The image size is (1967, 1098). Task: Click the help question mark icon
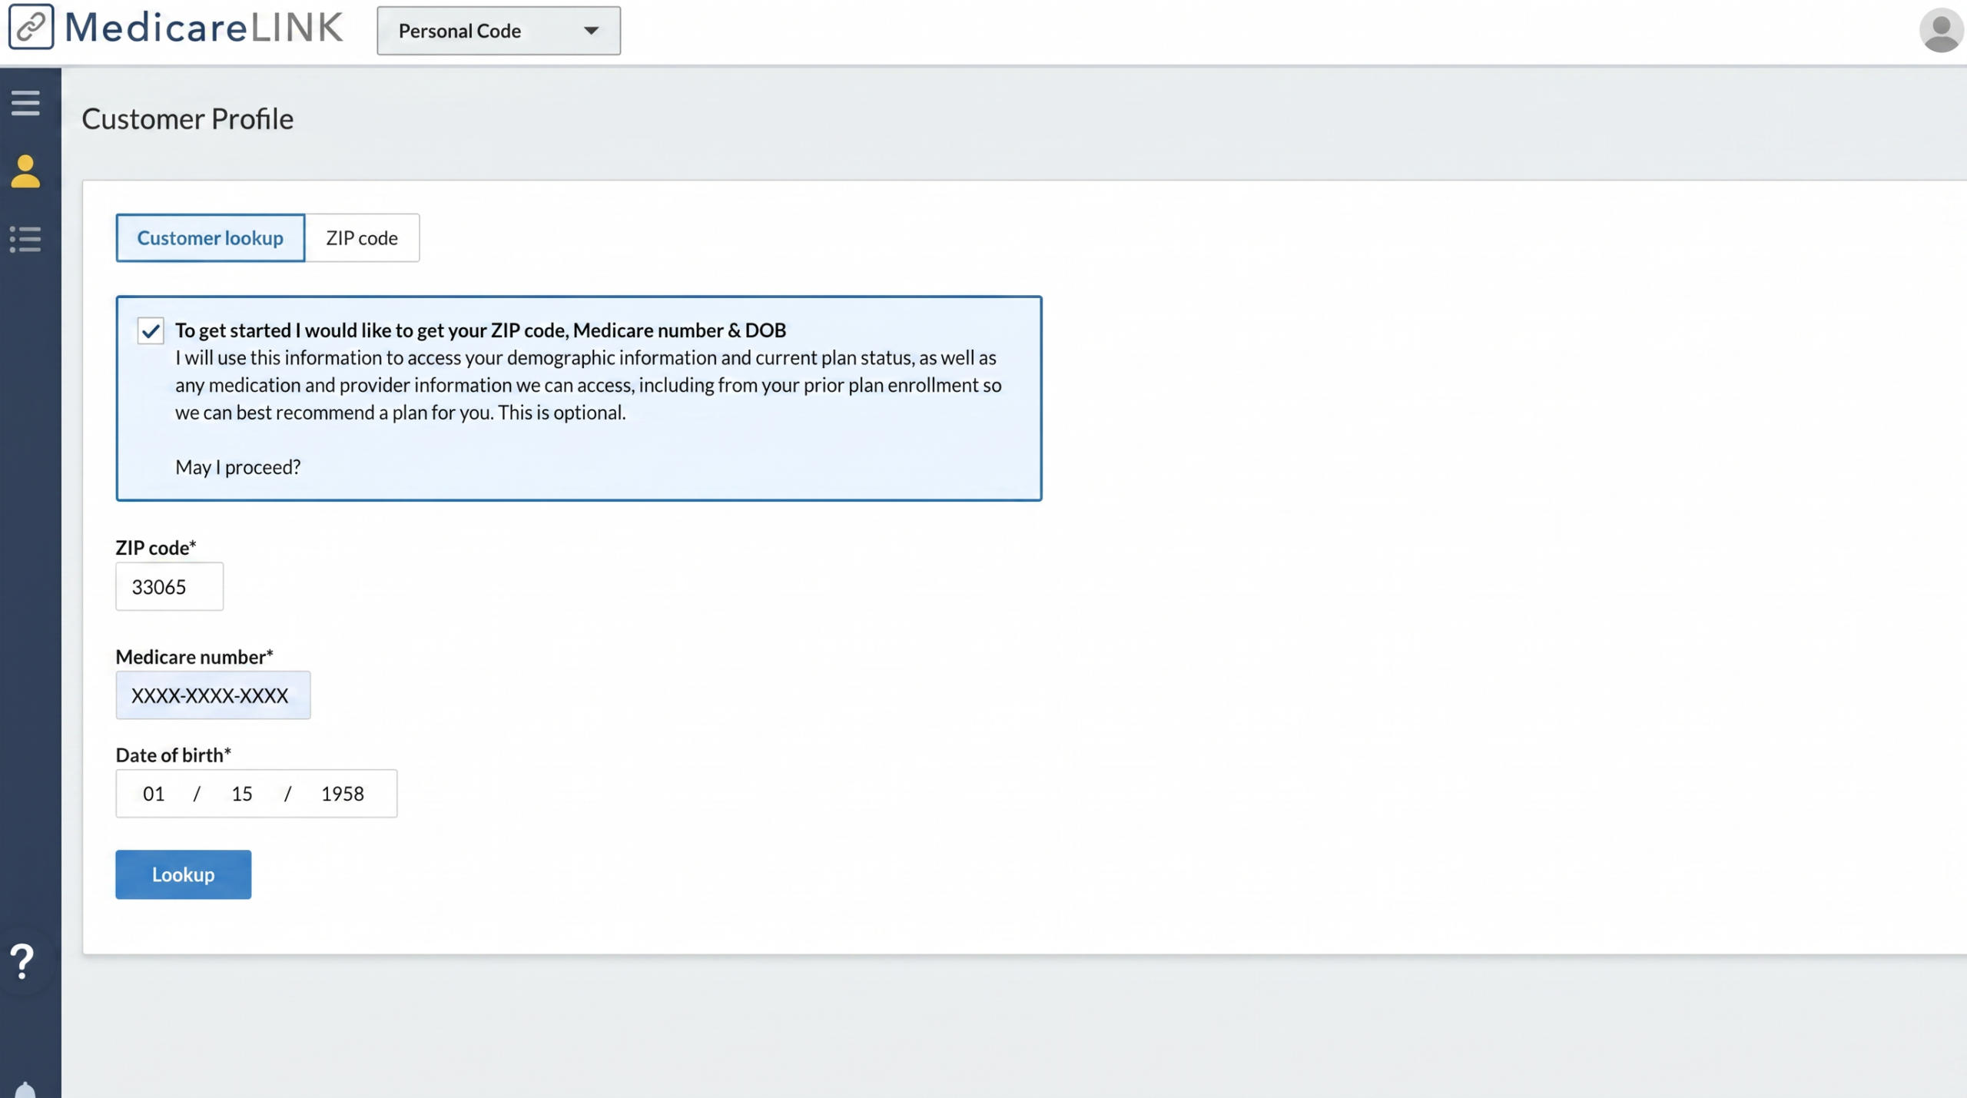22,961
